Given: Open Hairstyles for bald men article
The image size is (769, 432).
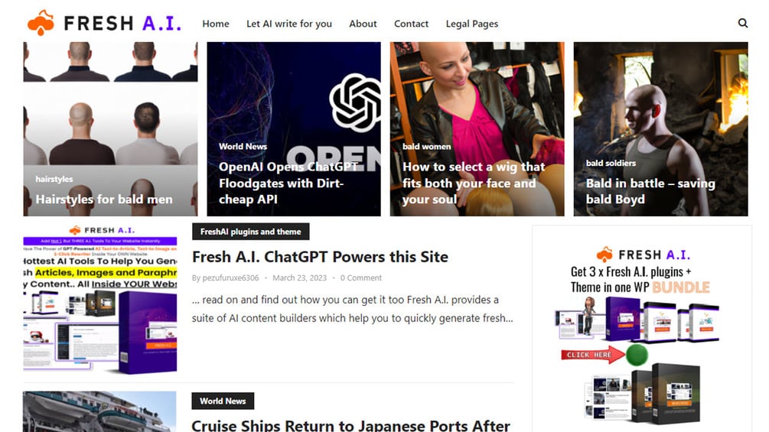Looking at the screenshot, I should point(104,200).
